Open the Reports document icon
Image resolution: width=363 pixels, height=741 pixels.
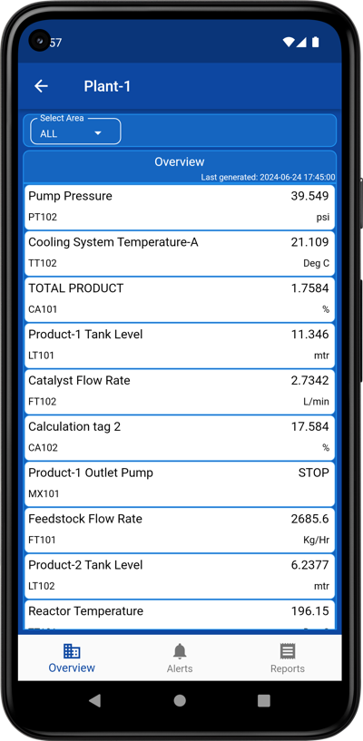click(288, 651)
